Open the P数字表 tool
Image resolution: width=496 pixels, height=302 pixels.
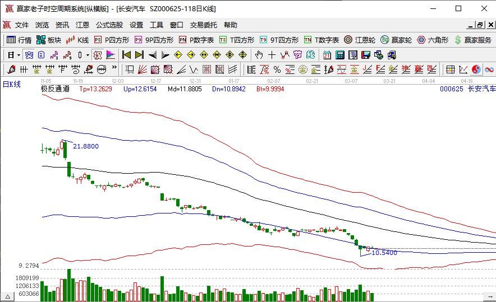coord(196,40)
